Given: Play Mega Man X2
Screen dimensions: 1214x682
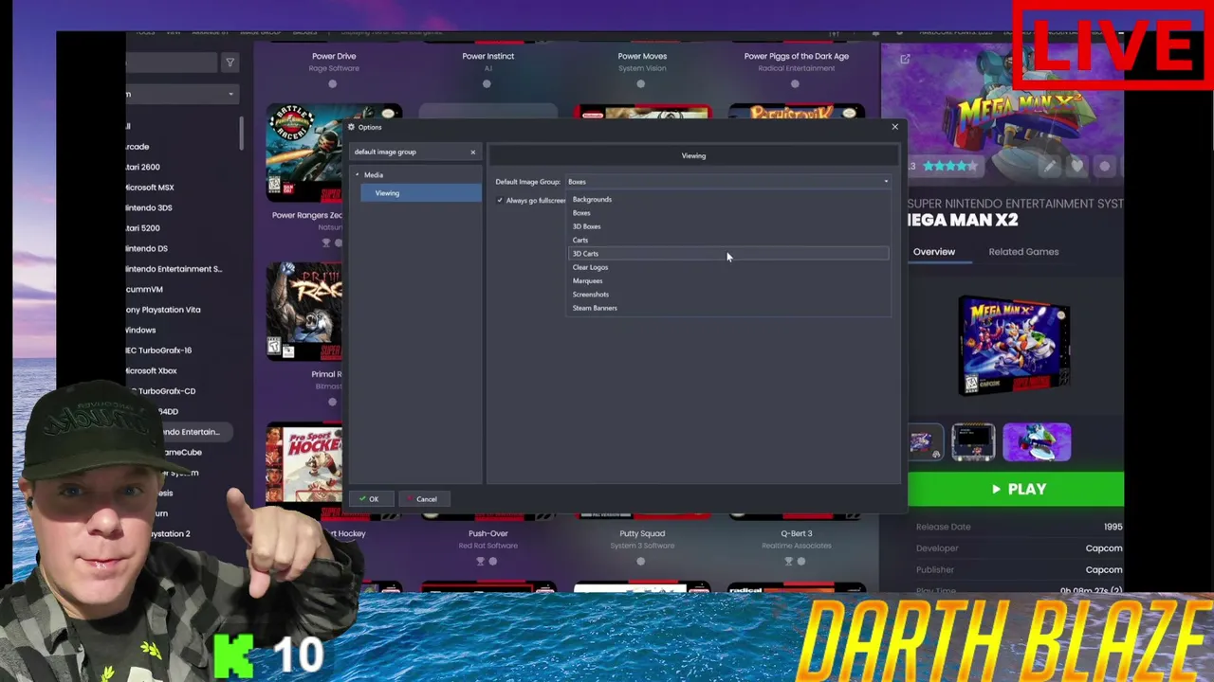Looking at the screenshot, I should click(x=1016, y=490).
